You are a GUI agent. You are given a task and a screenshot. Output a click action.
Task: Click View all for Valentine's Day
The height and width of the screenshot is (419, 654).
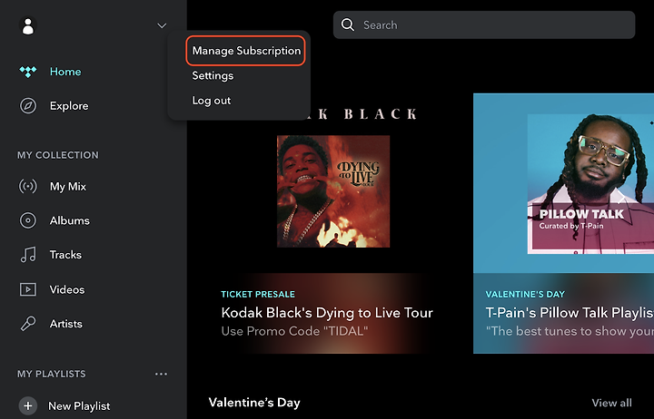click(611, 403)
